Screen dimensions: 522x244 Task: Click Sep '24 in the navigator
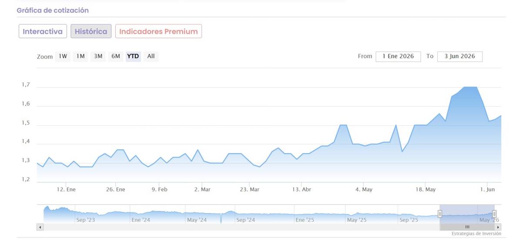(x=245, y=220)
